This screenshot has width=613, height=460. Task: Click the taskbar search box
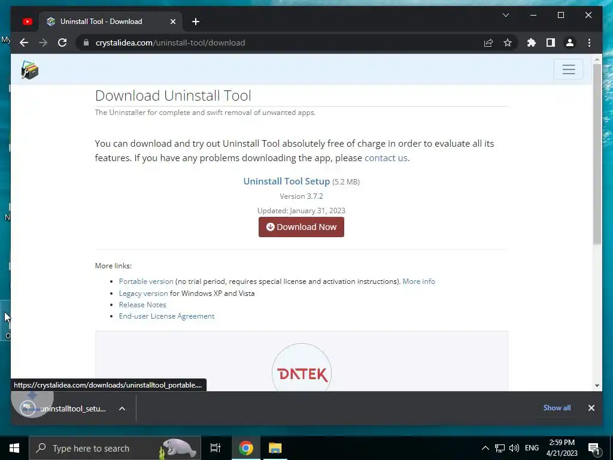pyautogui.click(x=115, y=448)
